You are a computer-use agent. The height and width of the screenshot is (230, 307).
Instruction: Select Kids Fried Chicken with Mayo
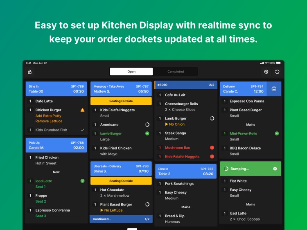click(121, 151)
